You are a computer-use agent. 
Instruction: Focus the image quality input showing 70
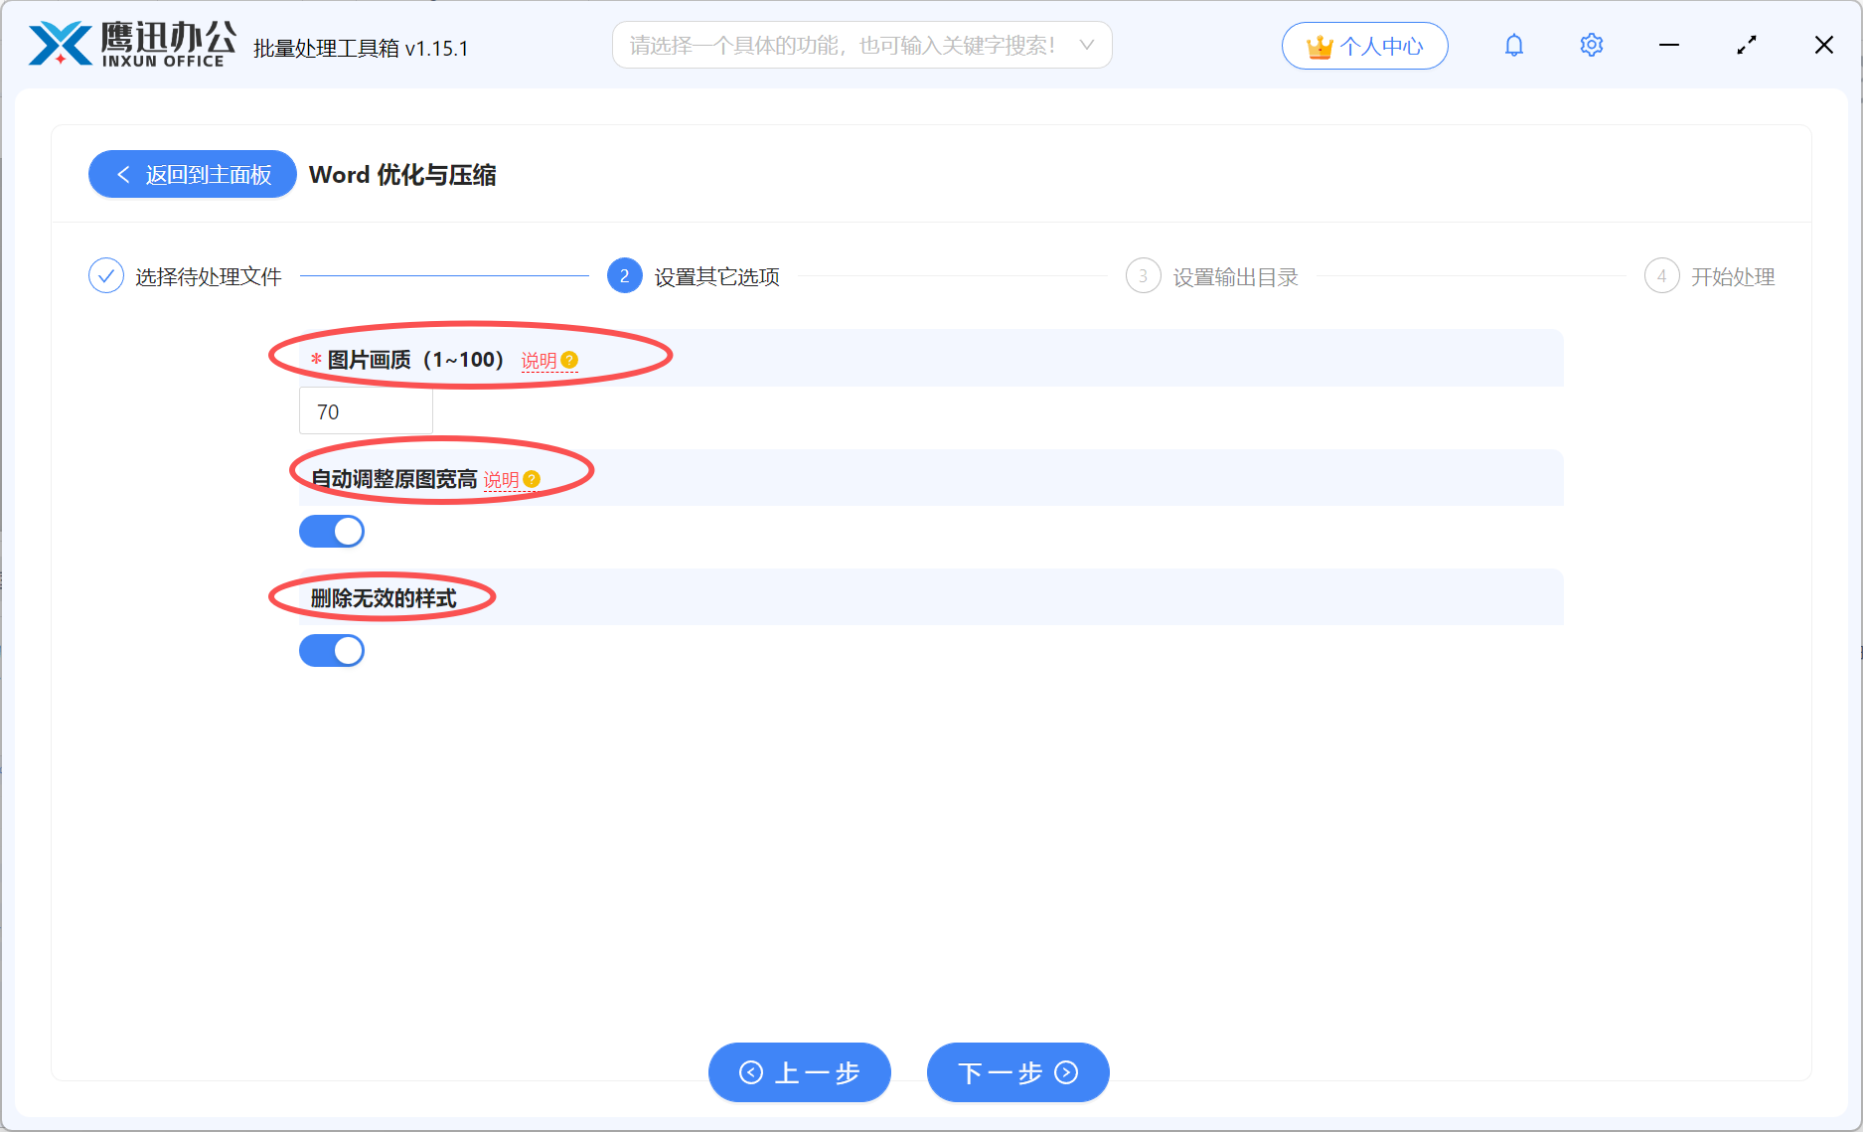point(366,411)
